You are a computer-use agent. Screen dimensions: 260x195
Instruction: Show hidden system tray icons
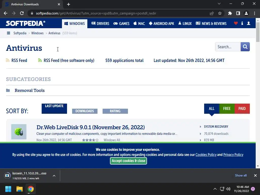click(215, 189)
